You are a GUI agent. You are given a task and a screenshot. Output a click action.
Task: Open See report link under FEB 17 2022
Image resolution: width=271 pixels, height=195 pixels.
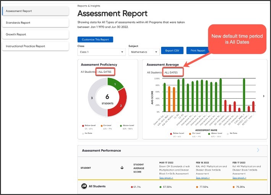tap(239, 177)
